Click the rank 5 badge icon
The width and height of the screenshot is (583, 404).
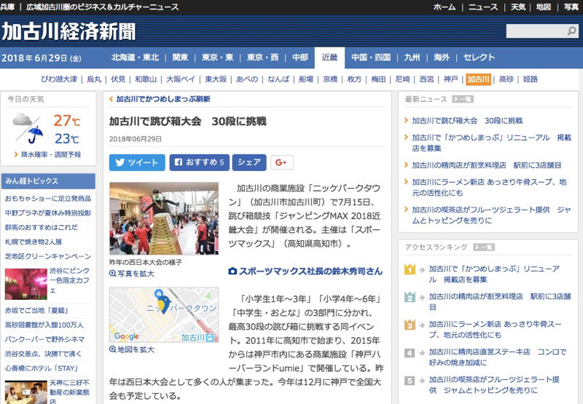point(410,381)
